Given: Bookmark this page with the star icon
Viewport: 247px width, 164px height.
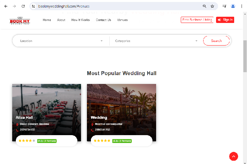Looking at the screenshot, I should (212, 6).
